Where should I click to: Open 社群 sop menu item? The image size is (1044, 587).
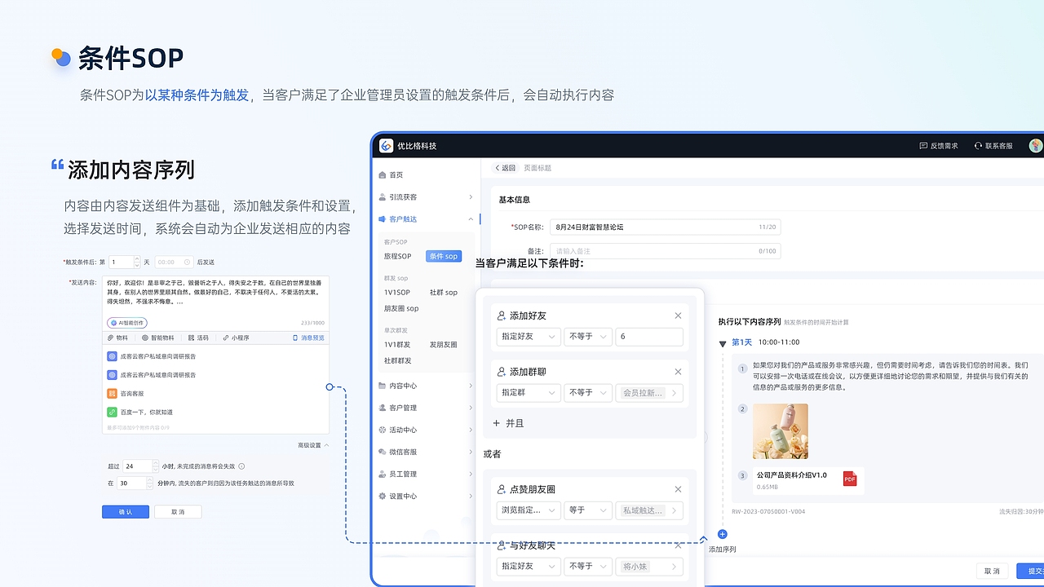click(x=444, y=293)
